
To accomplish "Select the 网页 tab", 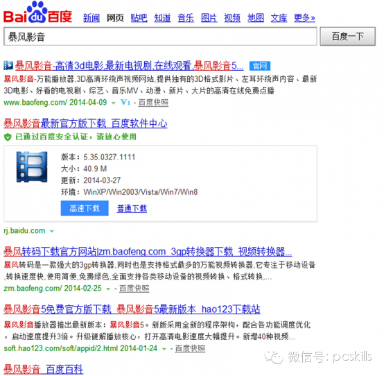I will click(115, 18).
